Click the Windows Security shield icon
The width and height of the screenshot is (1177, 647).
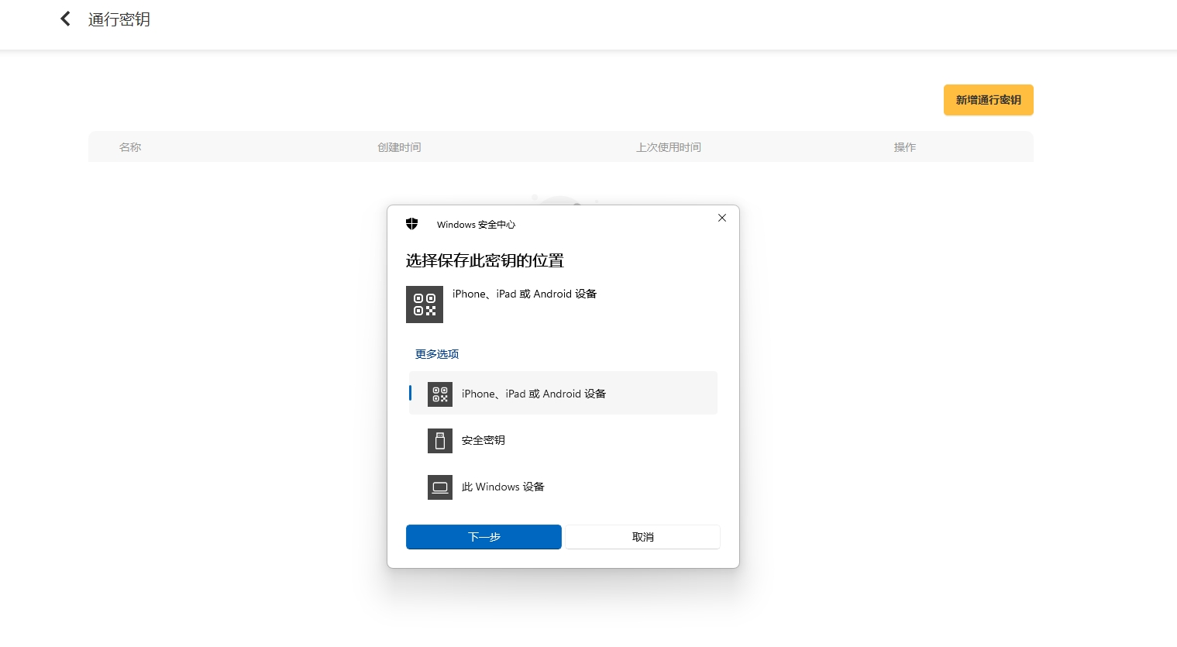[412, 224]
